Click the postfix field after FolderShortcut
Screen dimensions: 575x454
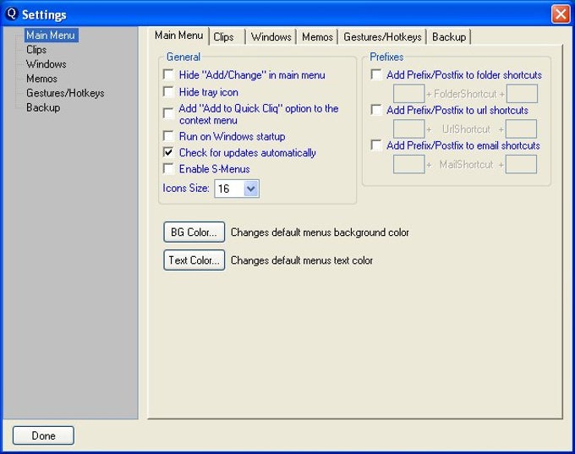coord(522,94)
